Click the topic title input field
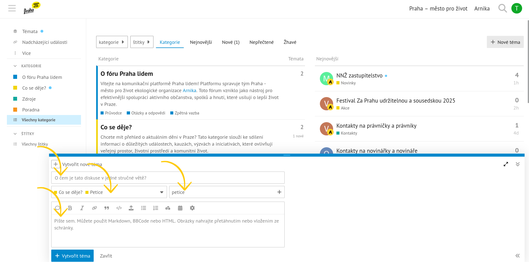The image size is (529, 262). pos(168,178)
